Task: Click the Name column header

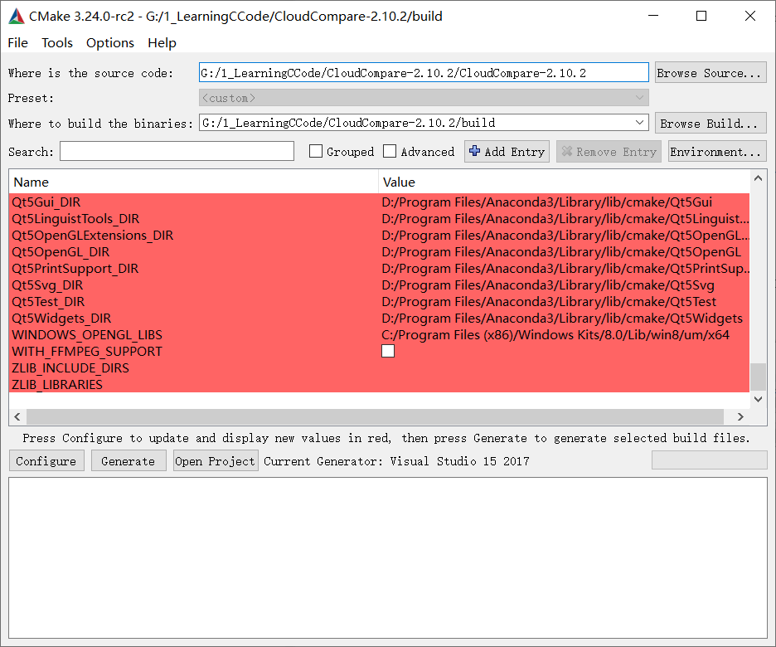Action: pyautogui.click(x=193, y=182)
